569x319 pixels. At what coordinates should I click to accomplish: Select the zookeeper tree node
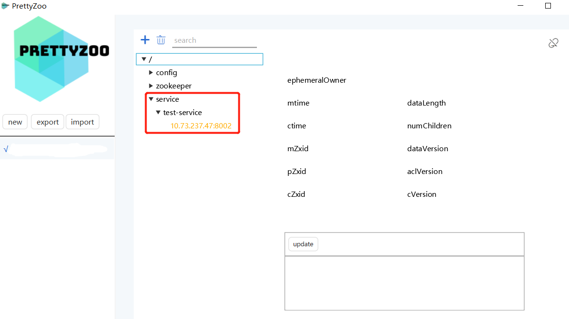pos(174,86)
